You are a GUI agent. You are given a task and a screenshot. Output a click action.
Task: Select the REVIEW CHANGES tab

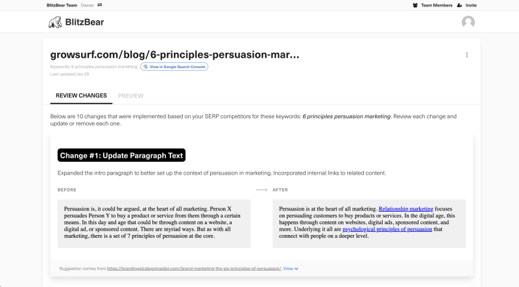click(81, 95)
